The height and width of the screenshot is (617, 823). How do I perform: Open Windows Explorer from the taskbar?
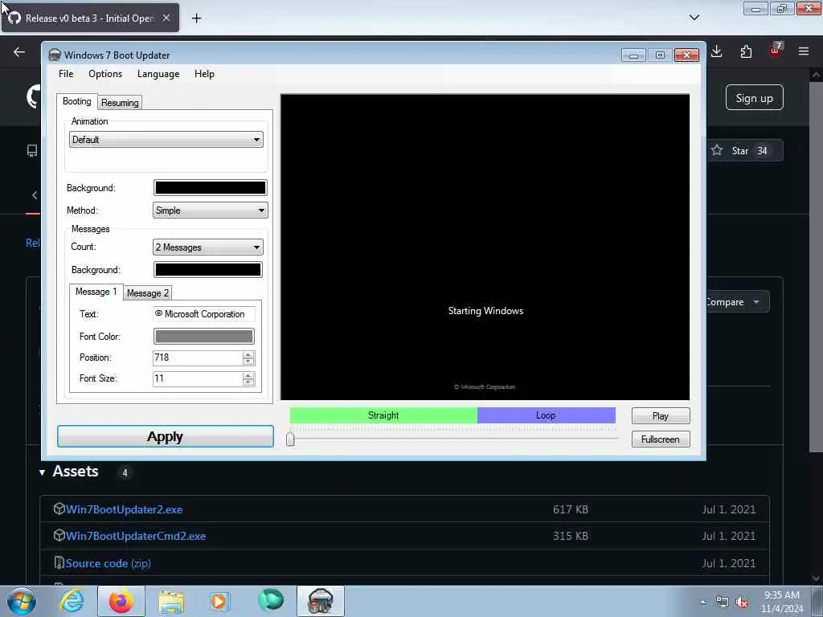tap(171, 601)
